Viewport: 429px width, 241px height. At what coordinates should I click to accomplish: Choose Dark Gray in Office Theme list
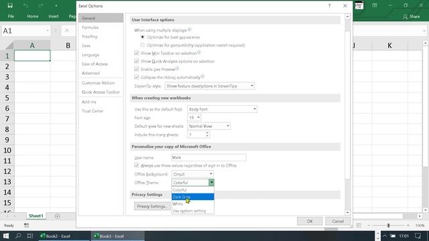pos(193,197)
